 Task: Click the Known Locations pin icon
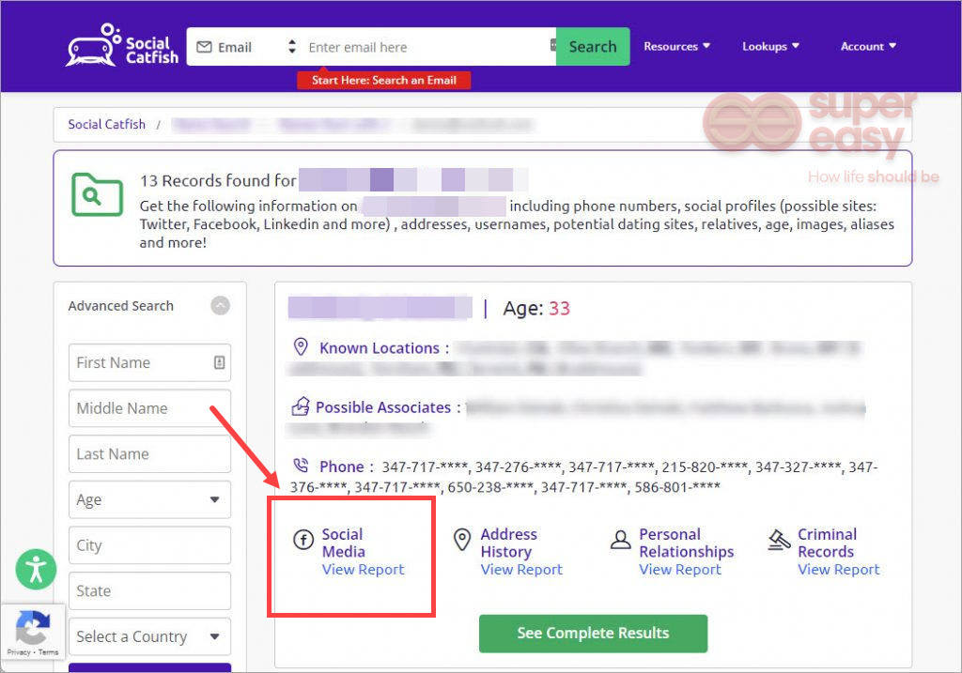(x=301, y=347)
